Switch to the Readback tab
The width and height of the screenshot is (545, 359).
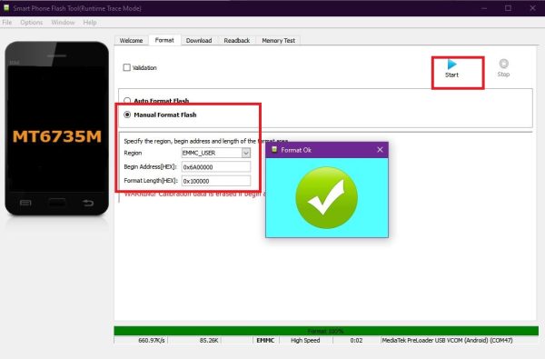[x=237, y=40]
